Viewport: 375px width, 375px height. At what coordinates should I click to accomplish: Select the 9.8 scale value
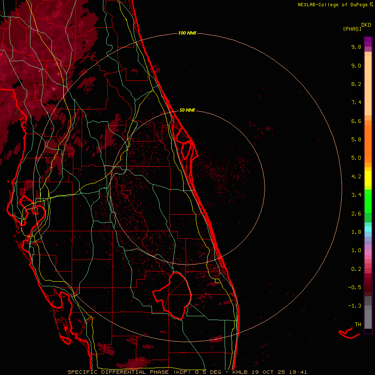point(356,47)
